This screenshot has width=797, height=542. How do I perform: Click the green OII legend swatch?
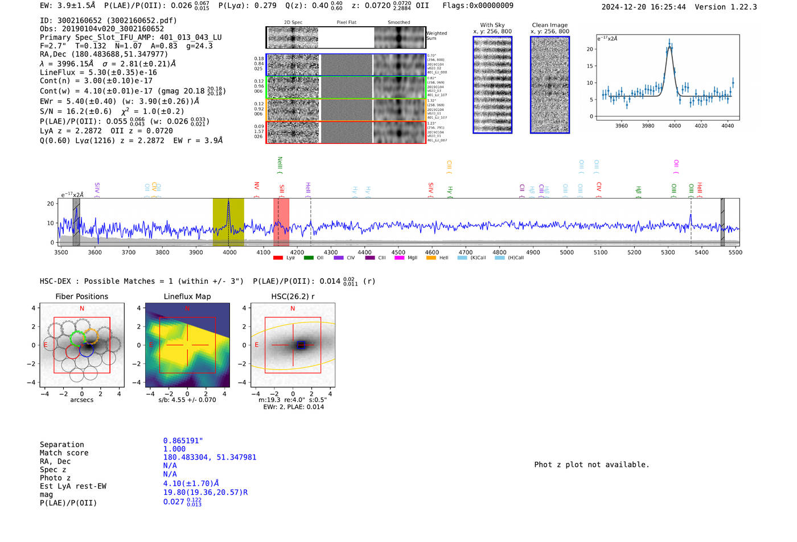pos(309,258)
